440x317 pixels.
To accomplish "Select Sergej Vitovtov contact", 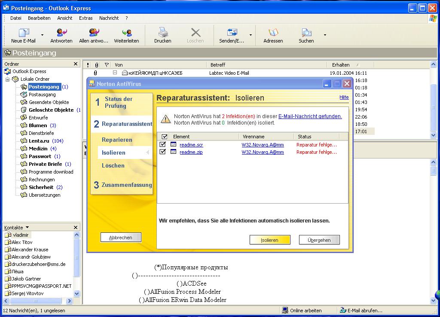I will pos(27,293).
